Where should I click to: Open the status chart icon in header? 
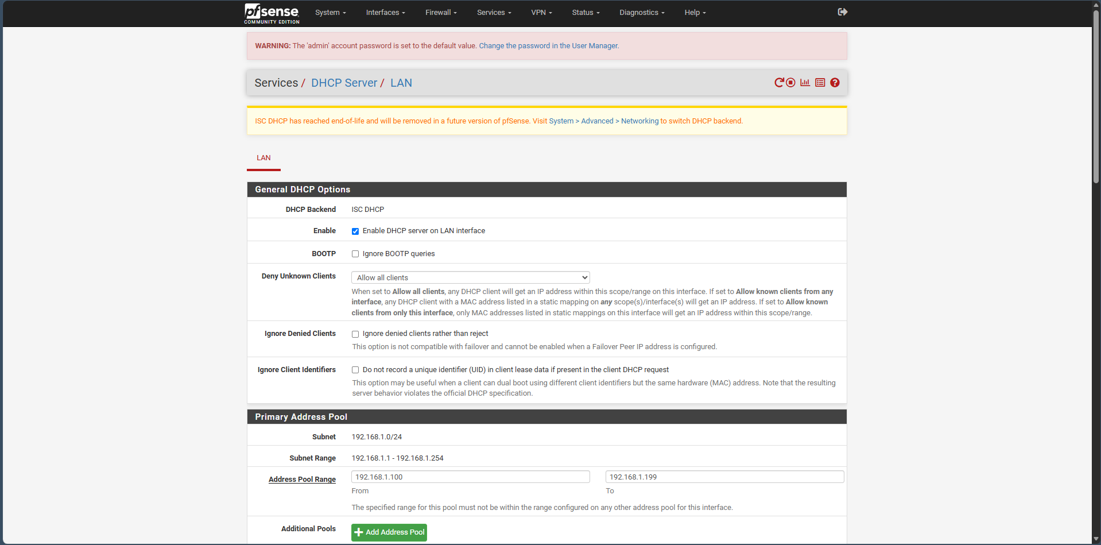click(x=805, y=83)
